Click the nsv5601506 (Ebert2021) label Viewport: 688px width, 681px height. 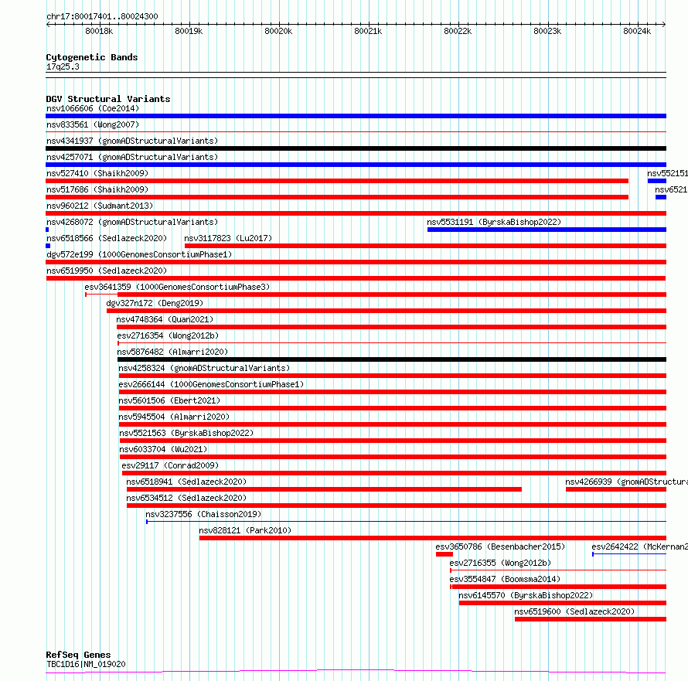(x=169, y=400)
